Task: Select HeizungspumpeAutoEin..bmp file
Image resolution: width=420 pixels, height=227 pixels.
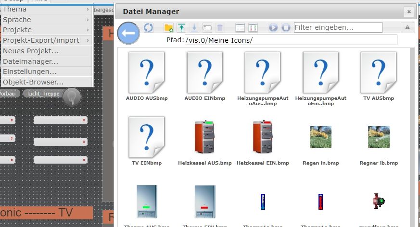Action: pyautogui.click(x=320, y=79)
